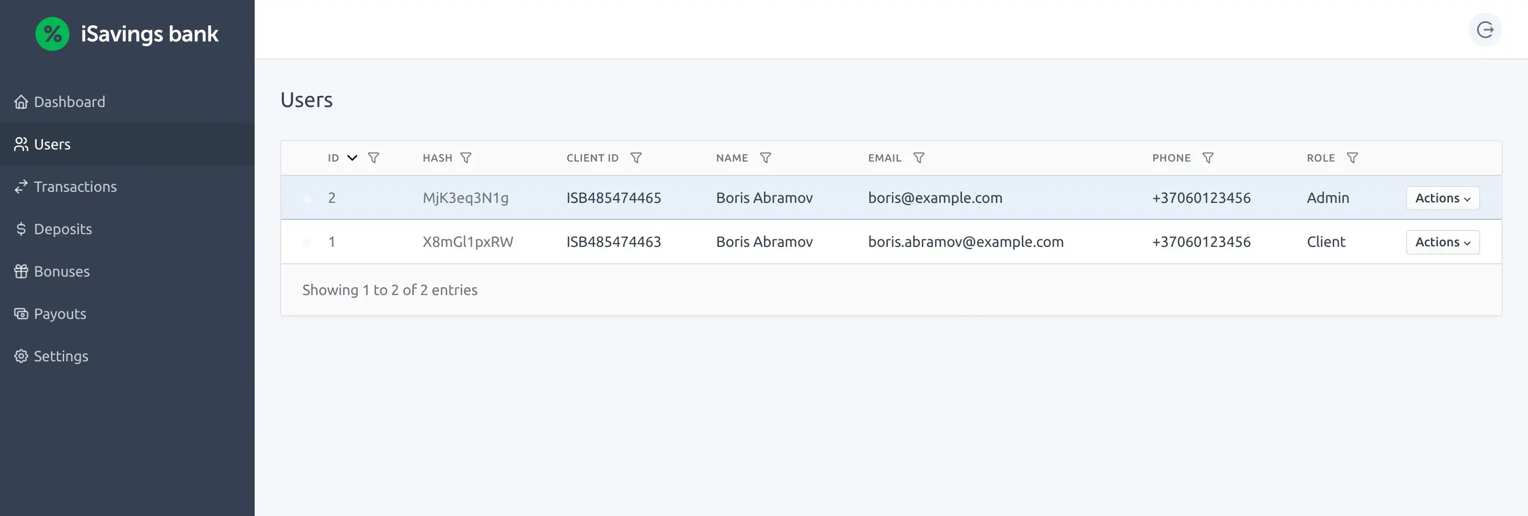Viewport: 1528px width, 516px height.
Task: Click Boris Abramov name in Admin row
Action: tap(764, 198)
